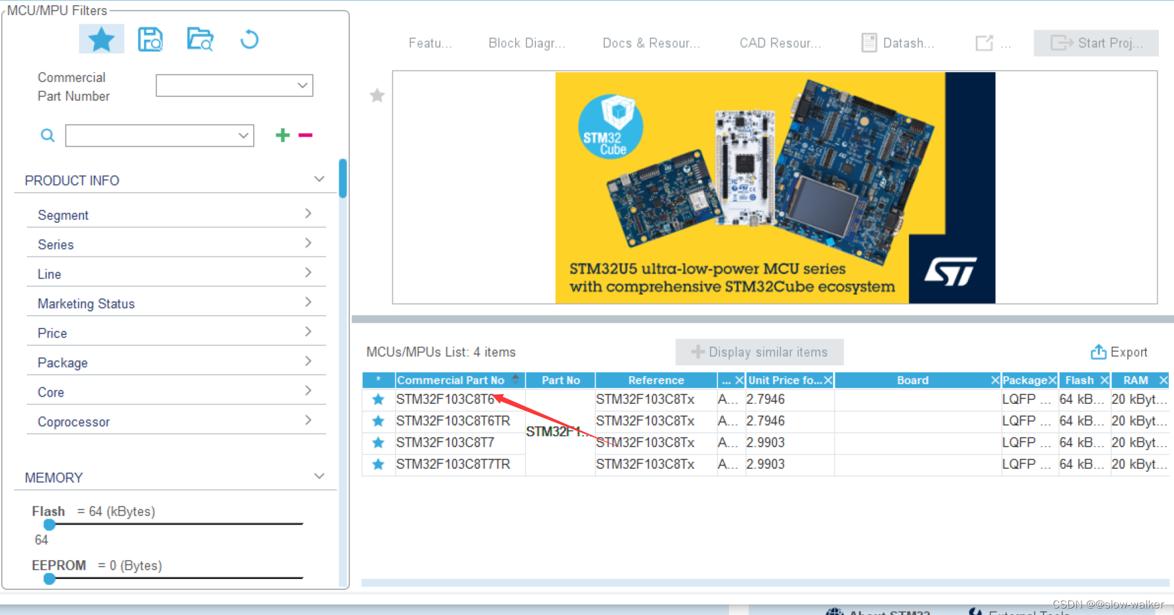Save the current filter selection
The height and width of the screenshot is (615, 1174).
pyautogui.click(x=150, y=39)
